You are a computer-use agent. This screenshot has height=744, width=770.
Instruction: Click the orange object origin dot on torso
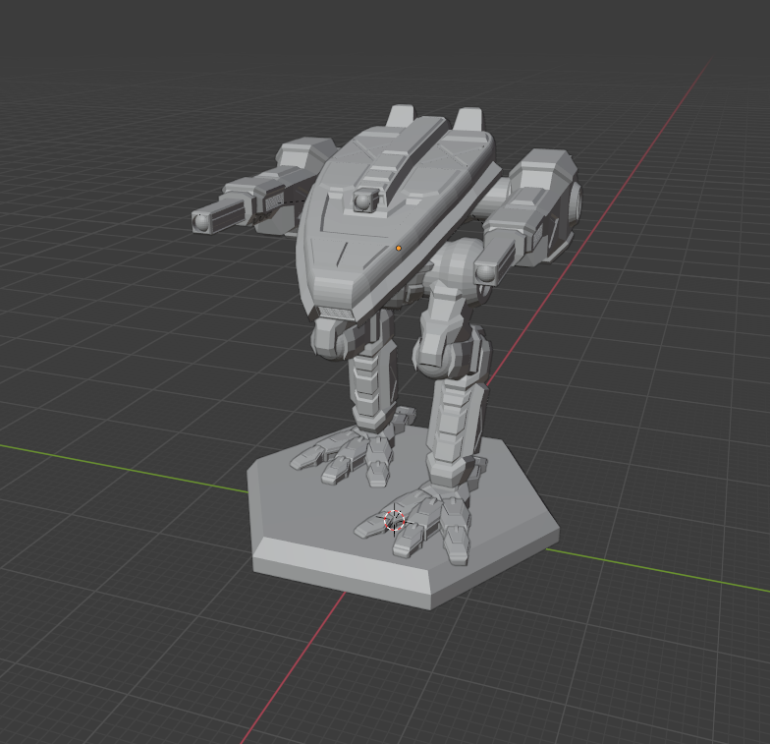tap(399, 248)
